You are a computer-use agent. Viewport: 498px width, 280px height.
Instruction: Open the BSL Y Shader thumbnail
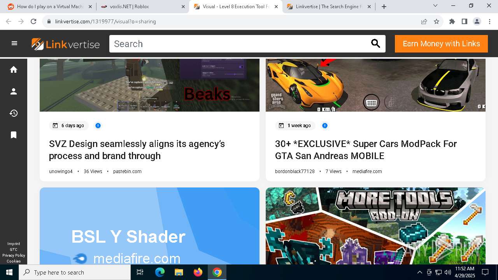149,226
